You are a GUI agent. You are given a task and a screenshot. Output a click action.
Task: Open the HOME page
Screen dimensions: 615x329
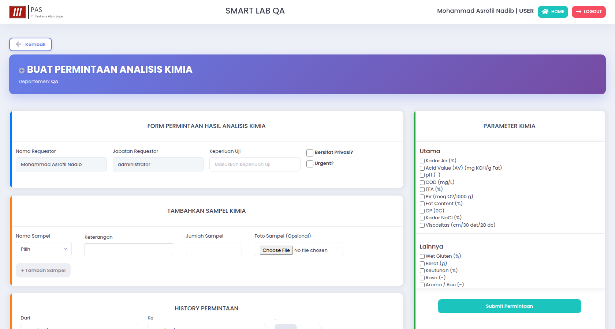[553, 12]
